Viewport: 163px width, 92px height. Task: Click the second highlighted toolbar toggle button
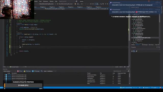click(97, 4)
